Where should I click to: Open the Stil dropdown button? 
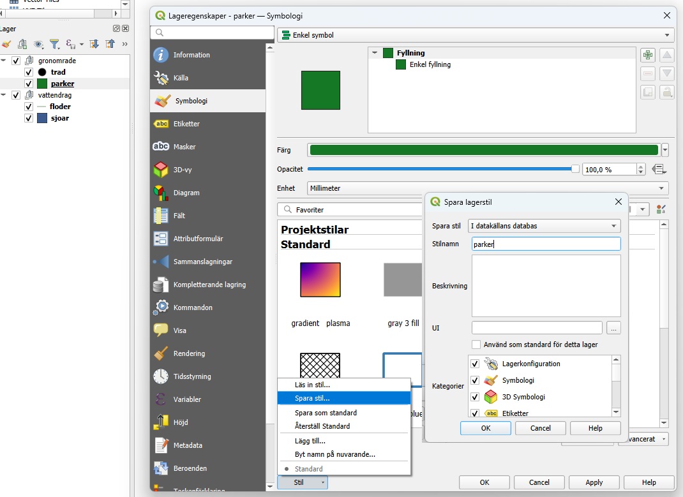pyautogui.click(x=303, y=482)
